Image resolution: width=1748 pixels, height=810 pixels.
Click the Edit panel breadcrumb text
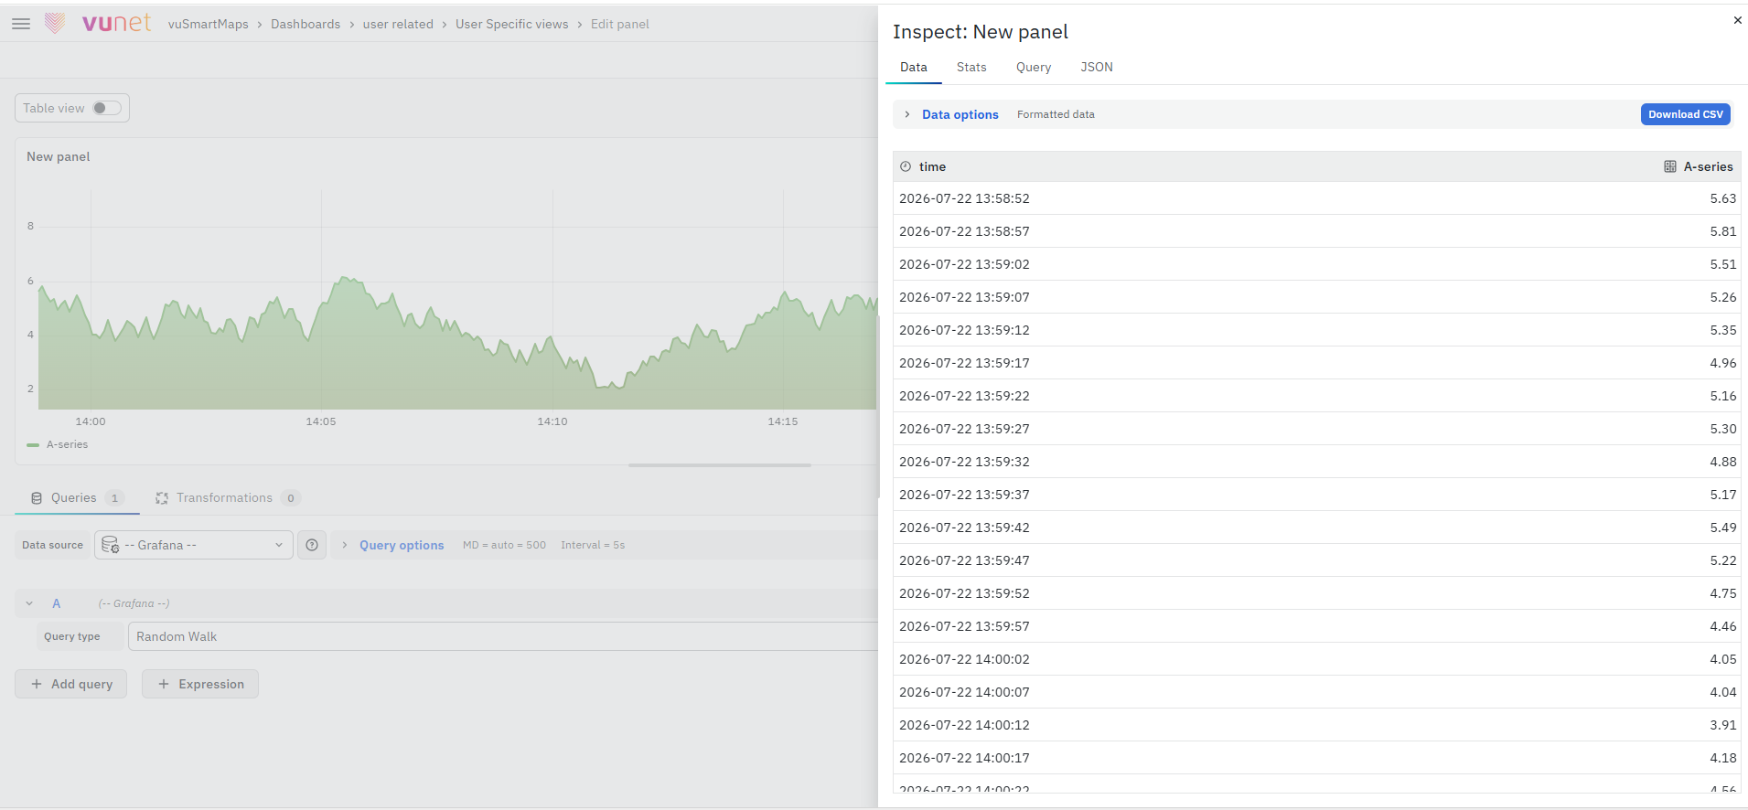point(620,24)
